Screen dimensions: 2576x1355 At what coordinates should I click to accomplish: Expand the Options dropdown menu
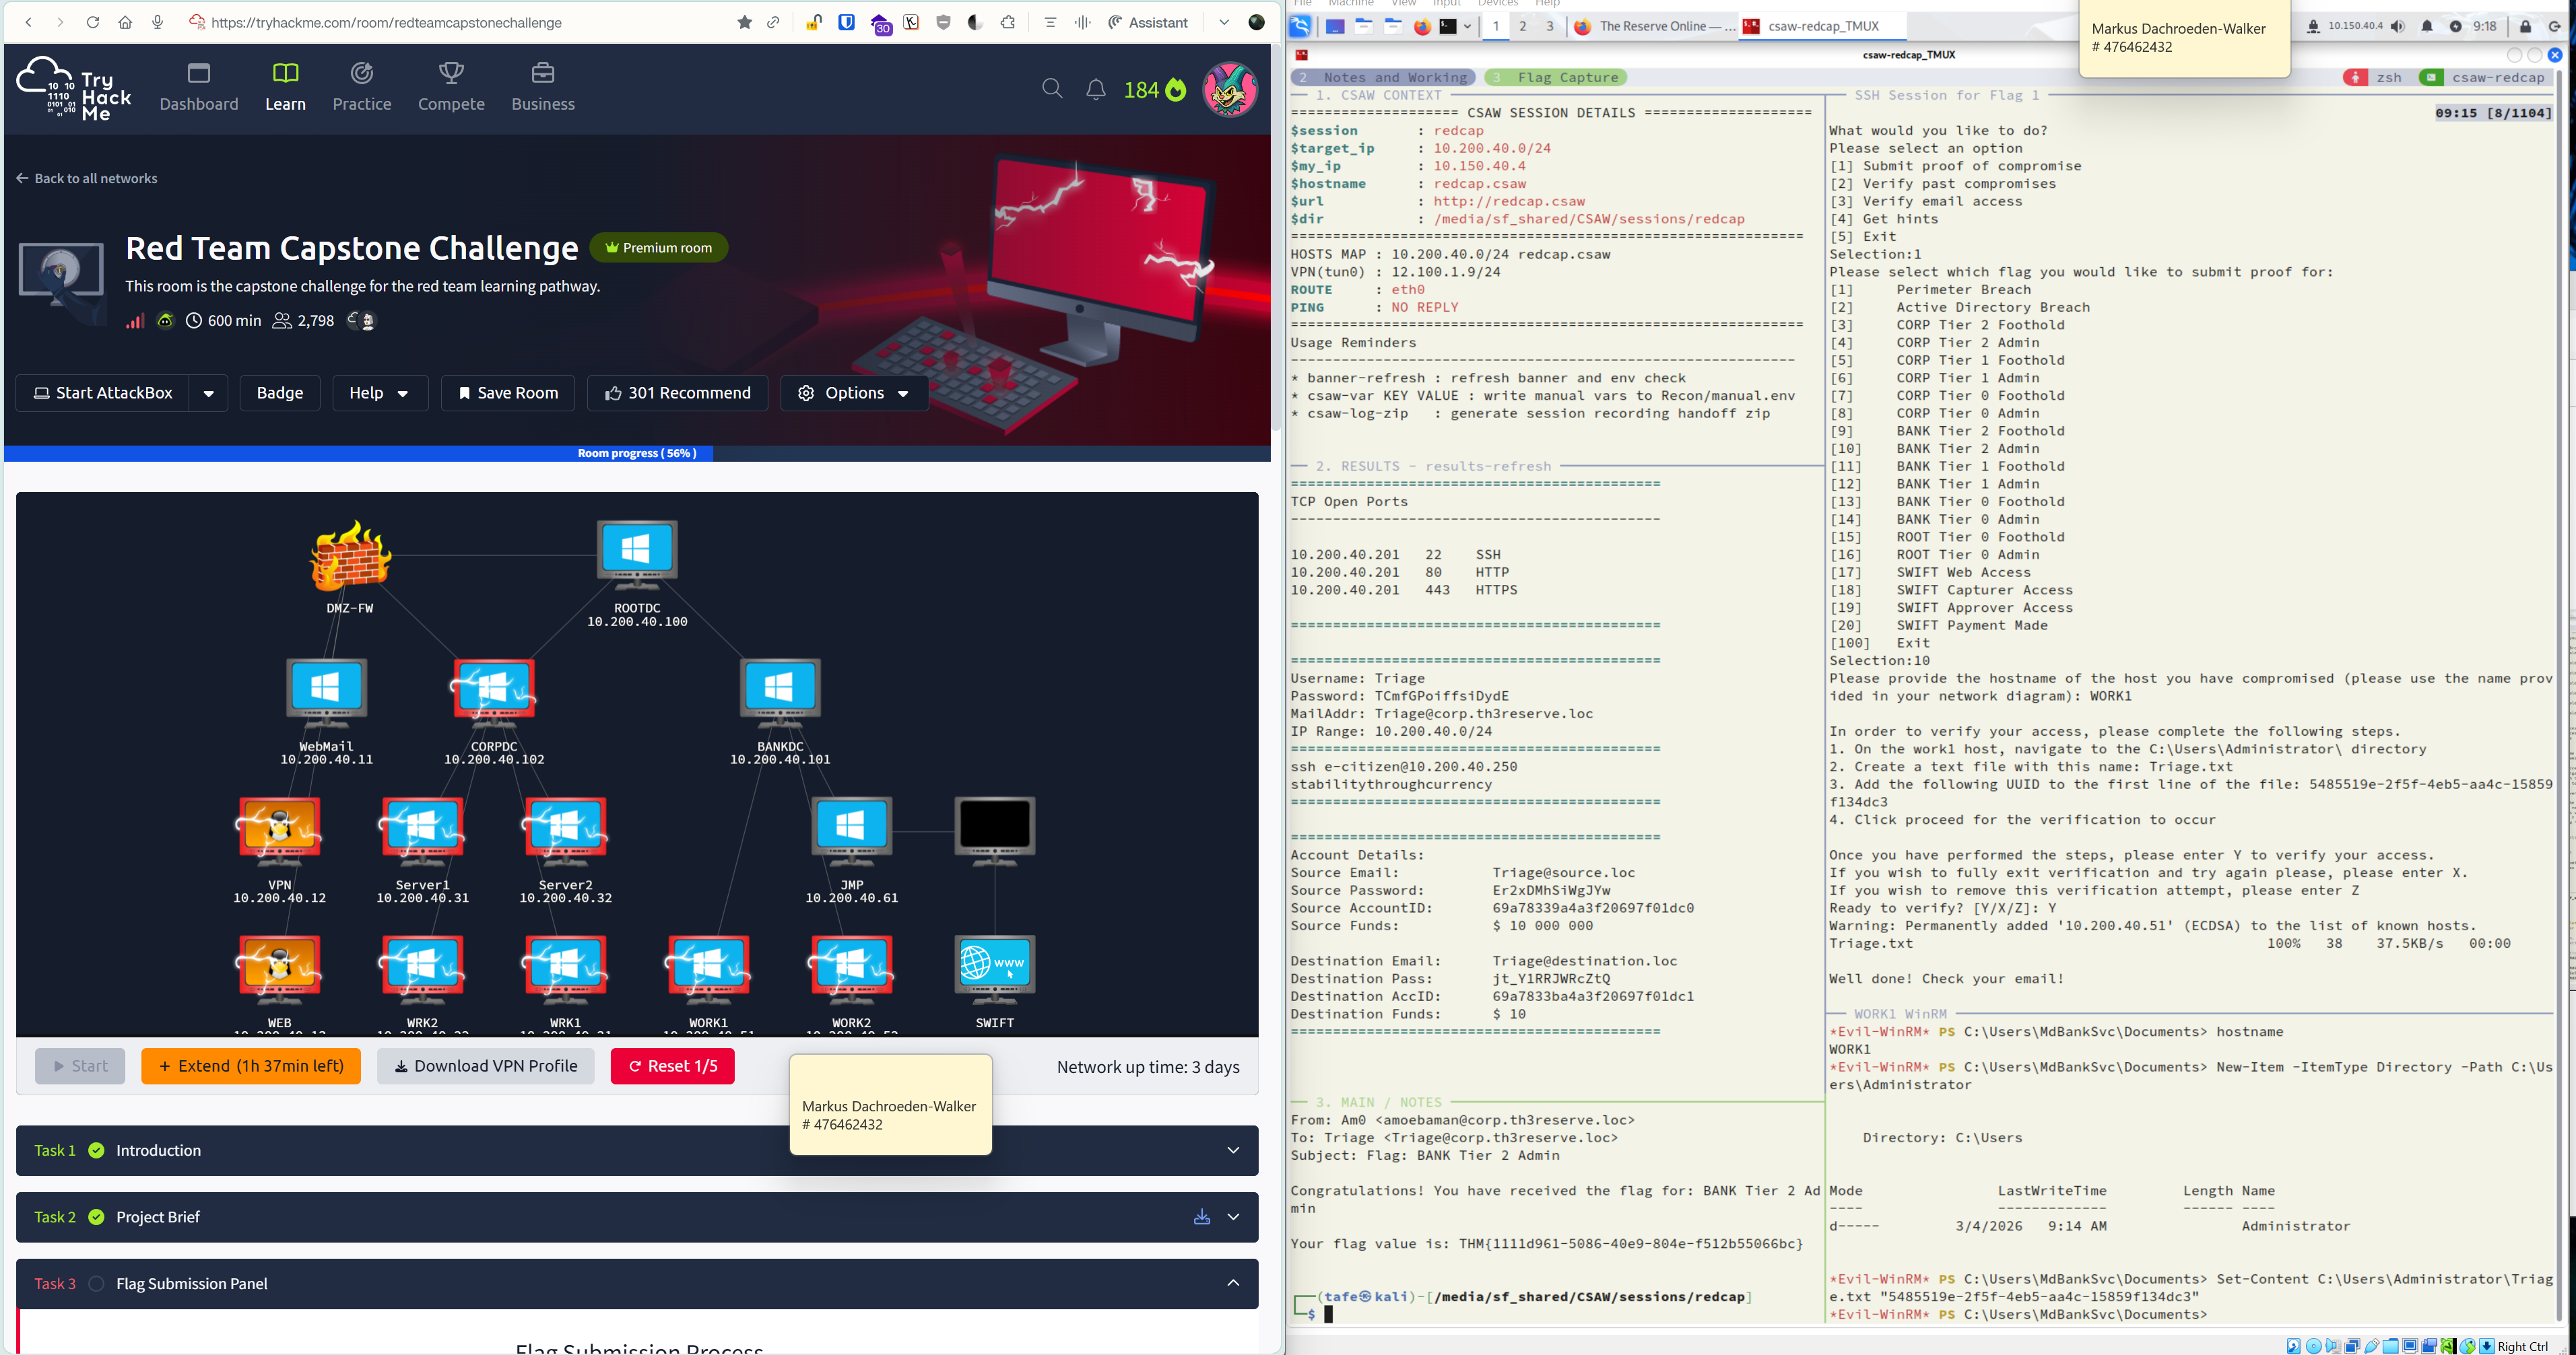point(854,392)
